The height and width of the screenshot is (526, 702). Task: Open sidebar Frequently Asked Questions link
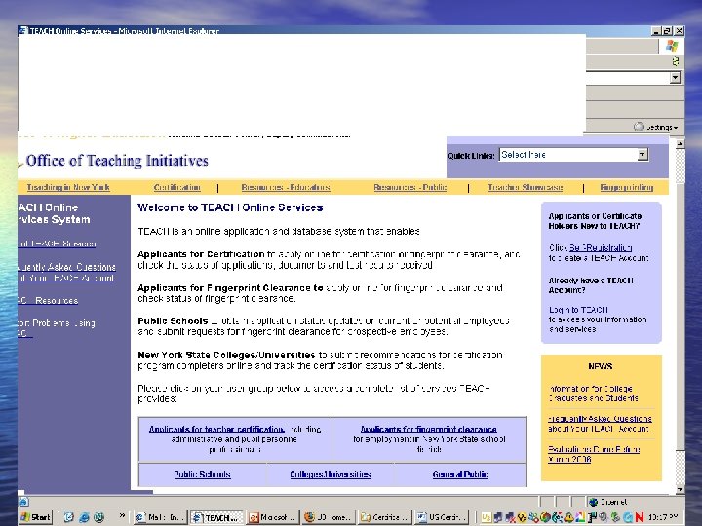click(66, 272)
